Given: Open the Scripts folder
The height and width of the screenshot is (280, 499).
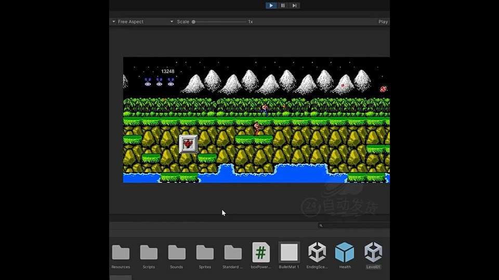Looking at the screenshot, I should click(x=149, y=257).
